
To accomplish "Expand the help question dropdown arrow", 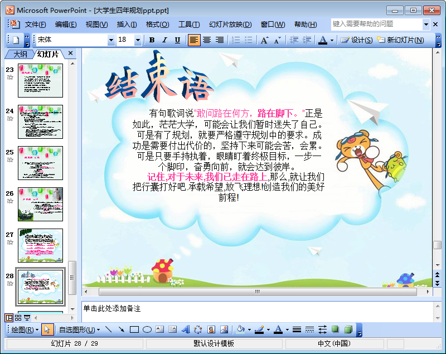I will coord(426,25).
